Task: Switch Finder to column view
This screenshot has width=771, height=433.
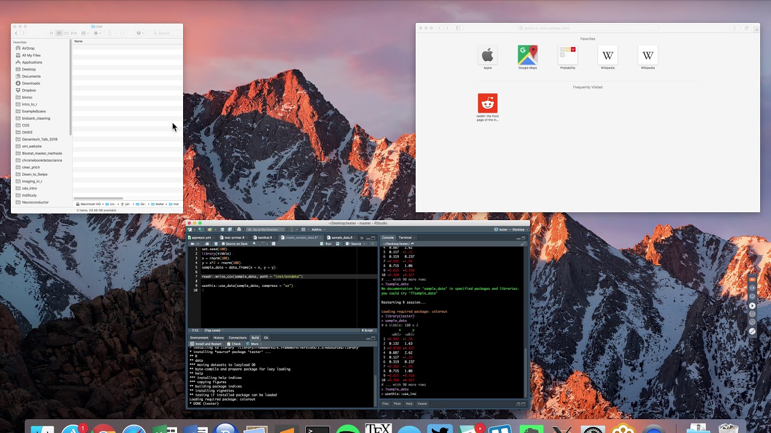Action: click(66, 33)
